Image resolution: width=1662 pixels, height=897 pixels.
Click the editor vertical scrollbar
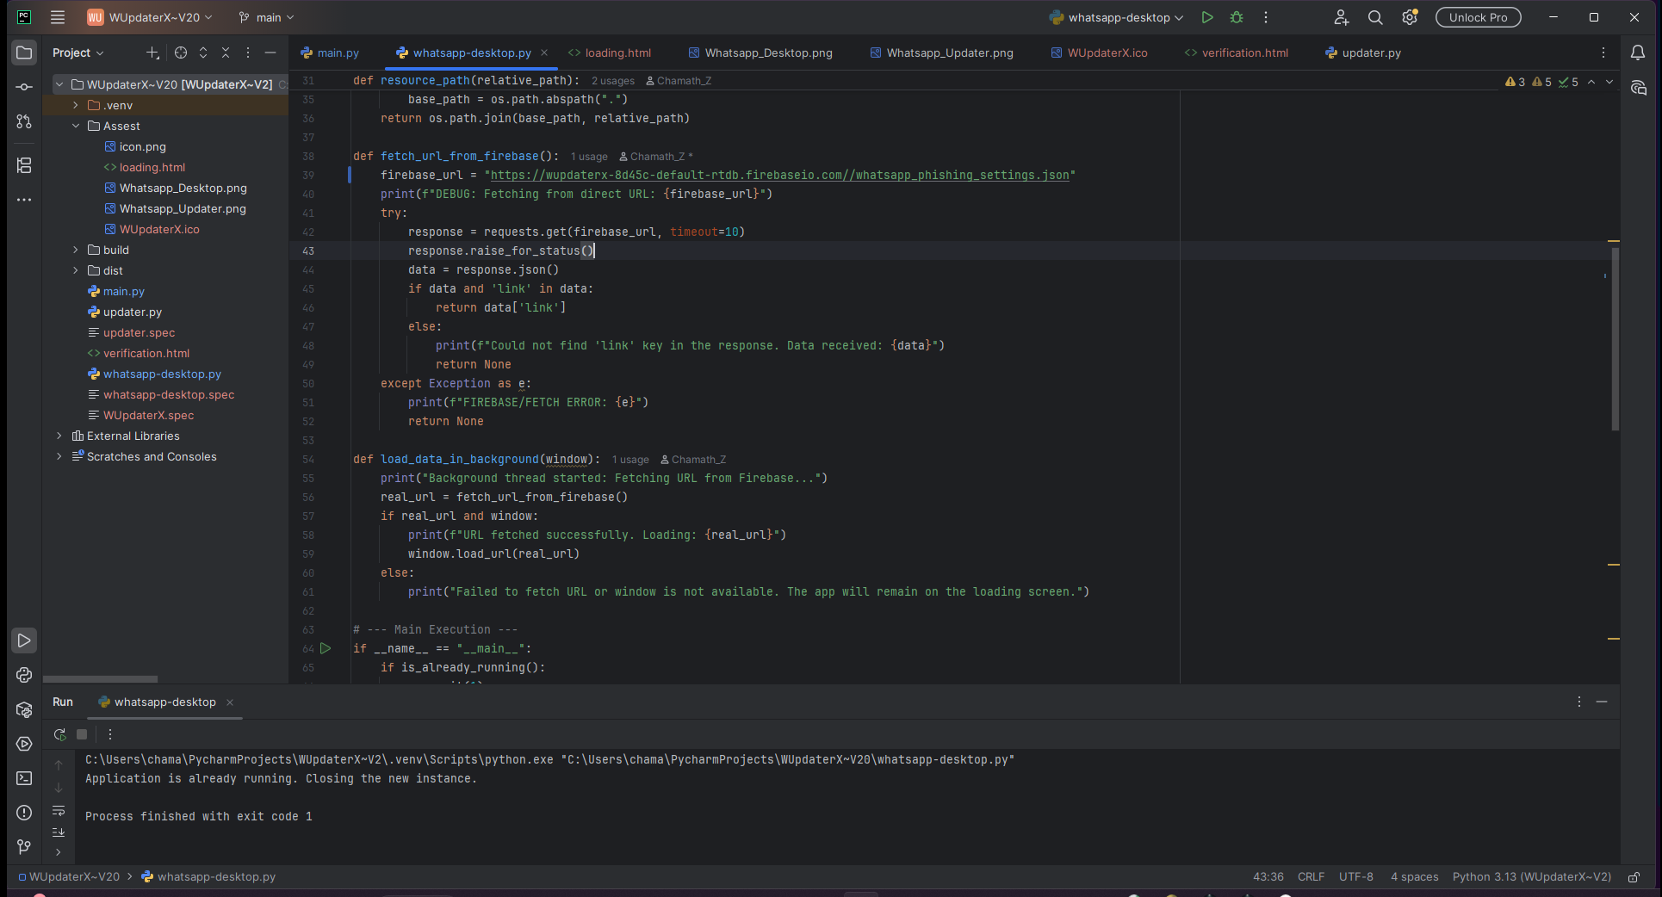point(1615,338)
